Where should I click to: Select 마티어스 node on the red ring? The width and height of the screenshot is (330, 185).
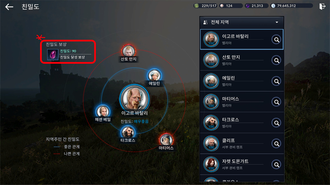[x=166, y=140]
